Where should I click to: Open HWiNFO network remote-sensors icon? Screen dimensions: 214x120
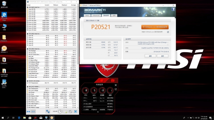point(48,112)
